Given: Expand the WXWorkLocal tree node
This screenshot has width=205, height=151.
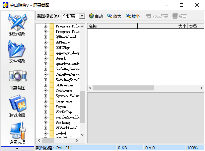Looking at the screenshot, I should point(45,128).
